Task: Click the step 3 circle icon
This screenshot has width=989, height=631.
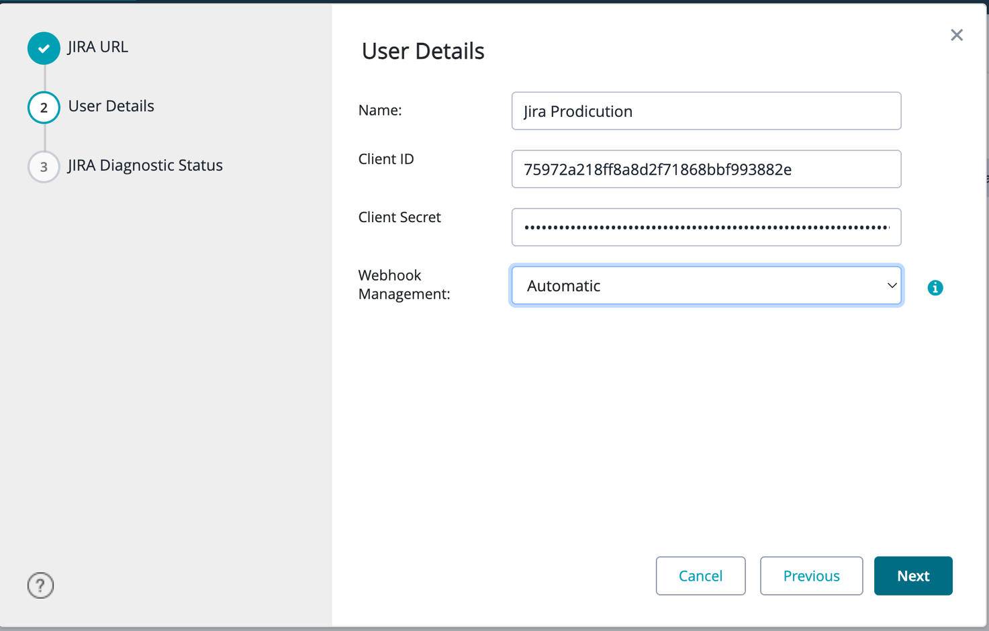Action: (x=44, y=166)
